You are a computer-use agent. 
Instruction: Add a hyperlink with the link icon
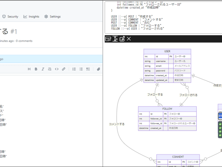(64, 69)
